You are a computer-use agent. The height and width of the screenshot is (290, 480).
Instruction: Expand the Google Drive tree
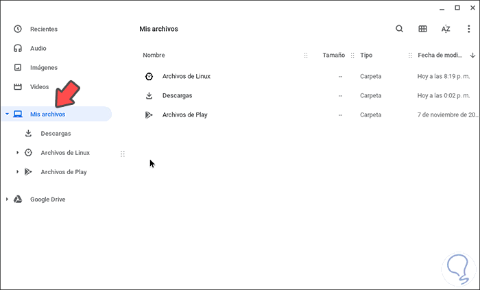(7, 199)
